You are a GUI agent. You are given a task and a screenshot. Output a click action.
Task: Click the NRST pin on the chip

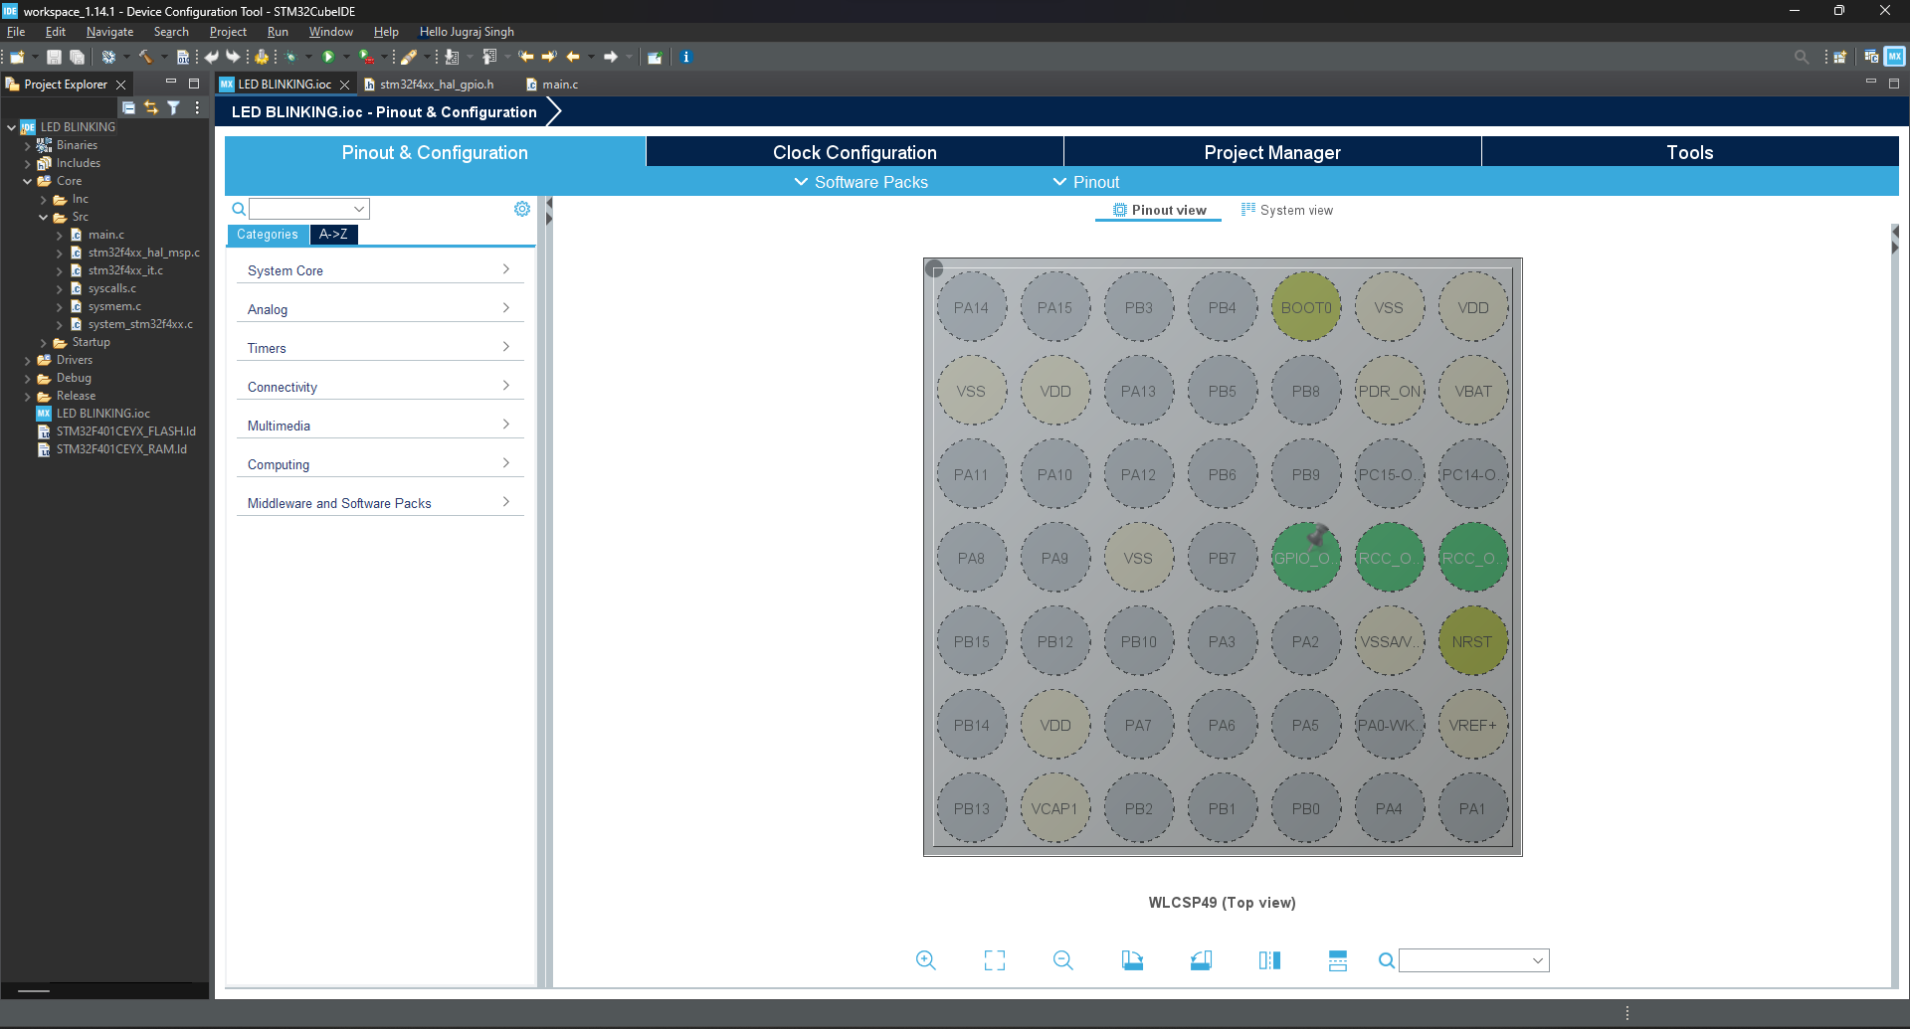[1472, 641]
